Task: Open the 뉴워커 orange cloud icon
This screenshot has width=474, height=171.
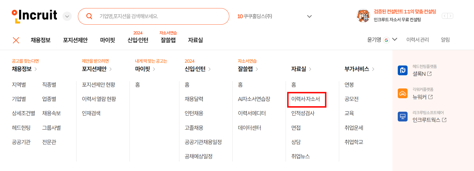Action: tap(403, 93)
